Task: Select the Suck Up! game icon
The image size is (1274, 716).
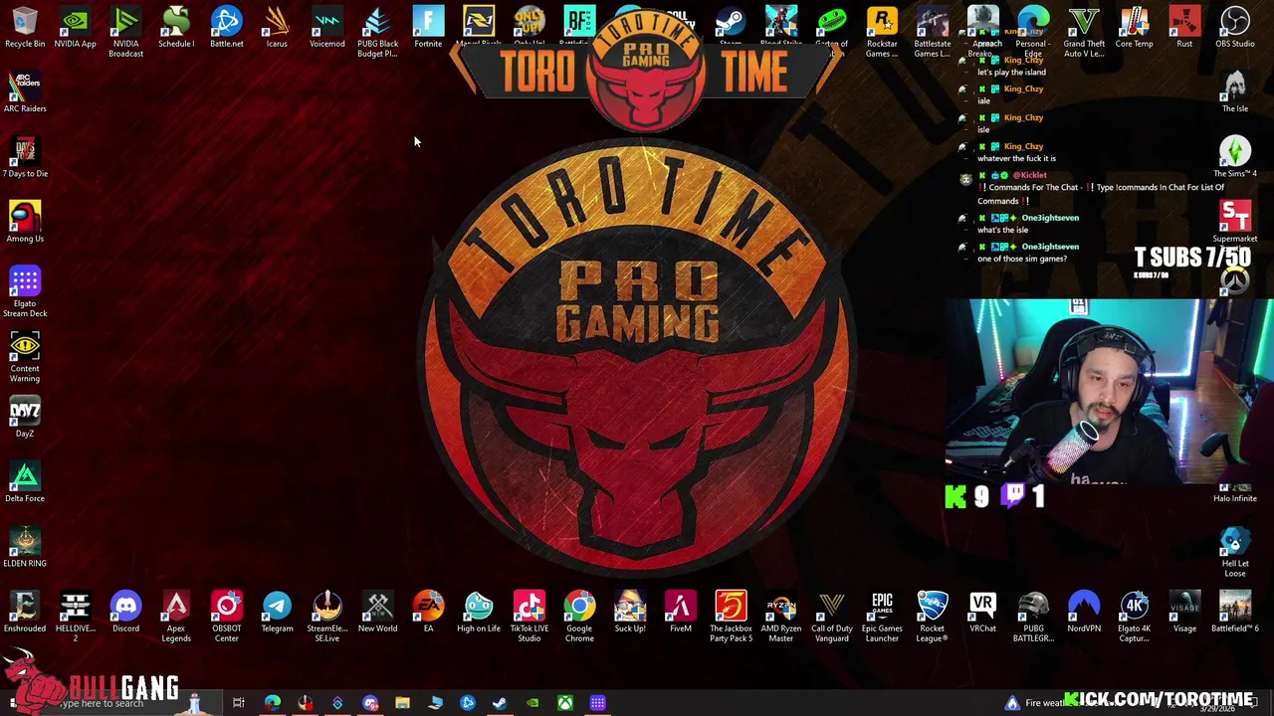Action: click(629, 612)
